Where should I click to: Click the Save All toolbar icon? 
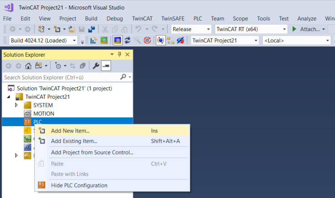click(x=92, y=29)
